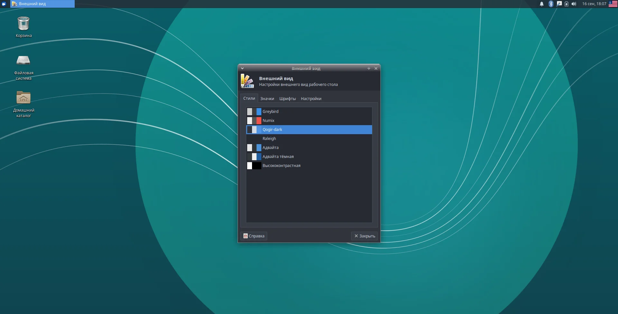Click the network connection tray icon
Image resolution: width=618 pixels, height=314 pixels.
point(559,4)
